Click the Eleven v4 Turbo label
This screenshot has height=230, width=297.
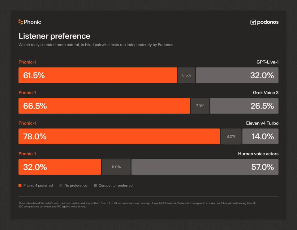[x=262, y=123]
